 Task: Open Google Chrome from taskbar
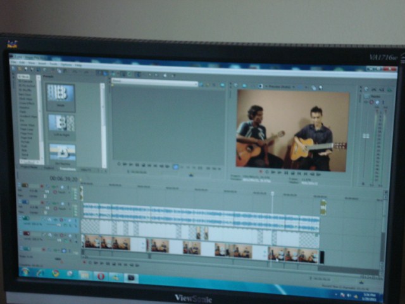pyautogui.click(x=56, y=274)
